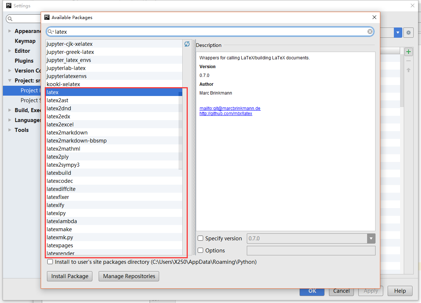Select latexlambda package

(x=114, y=221)
